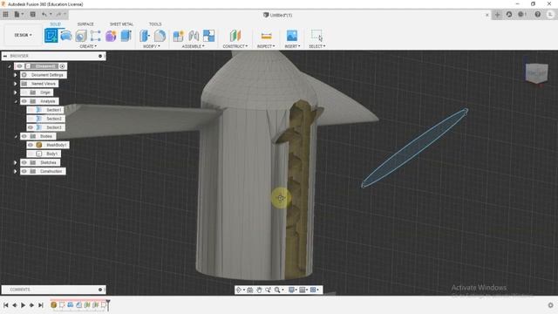Toggle visibility of the Construction folder
The image size is (558, 314).
(x=24, y=171)
